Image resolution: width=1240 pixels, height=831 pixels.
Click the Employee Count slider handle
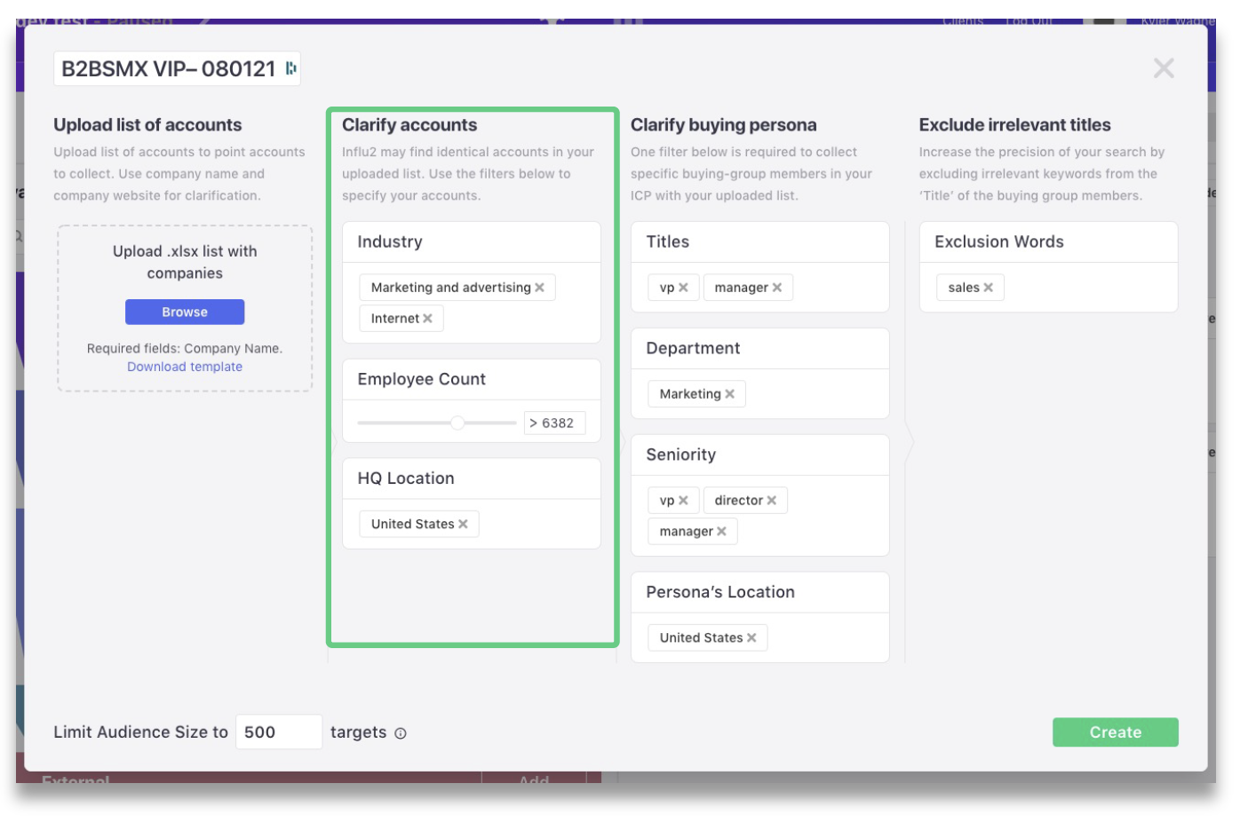457,423
